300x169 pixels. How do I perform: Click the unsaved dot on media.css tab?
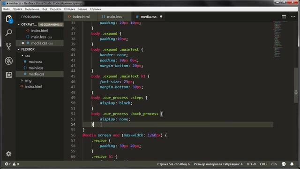point(161,17)
